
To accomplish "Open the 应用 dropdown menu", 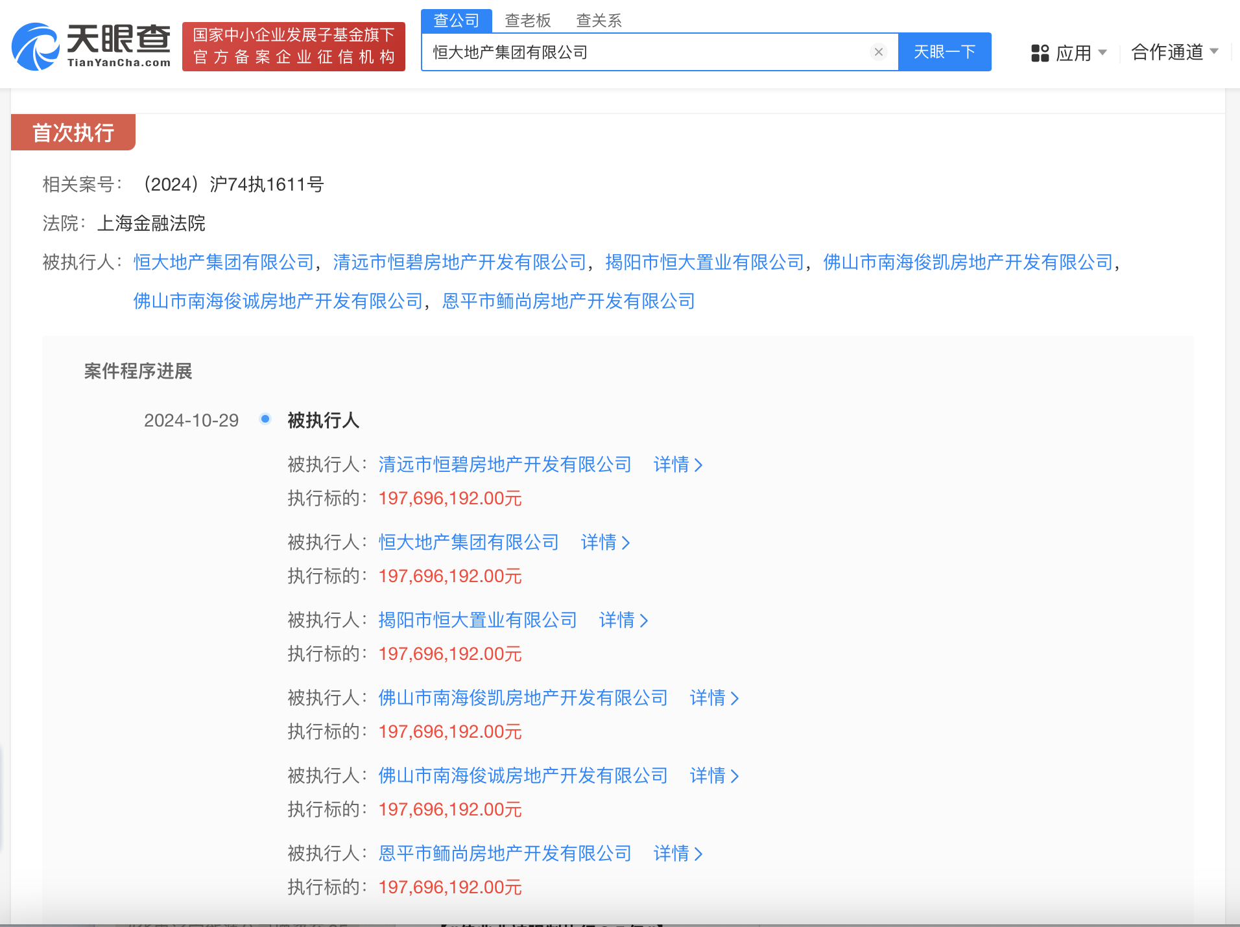I will click(1069, 53).
